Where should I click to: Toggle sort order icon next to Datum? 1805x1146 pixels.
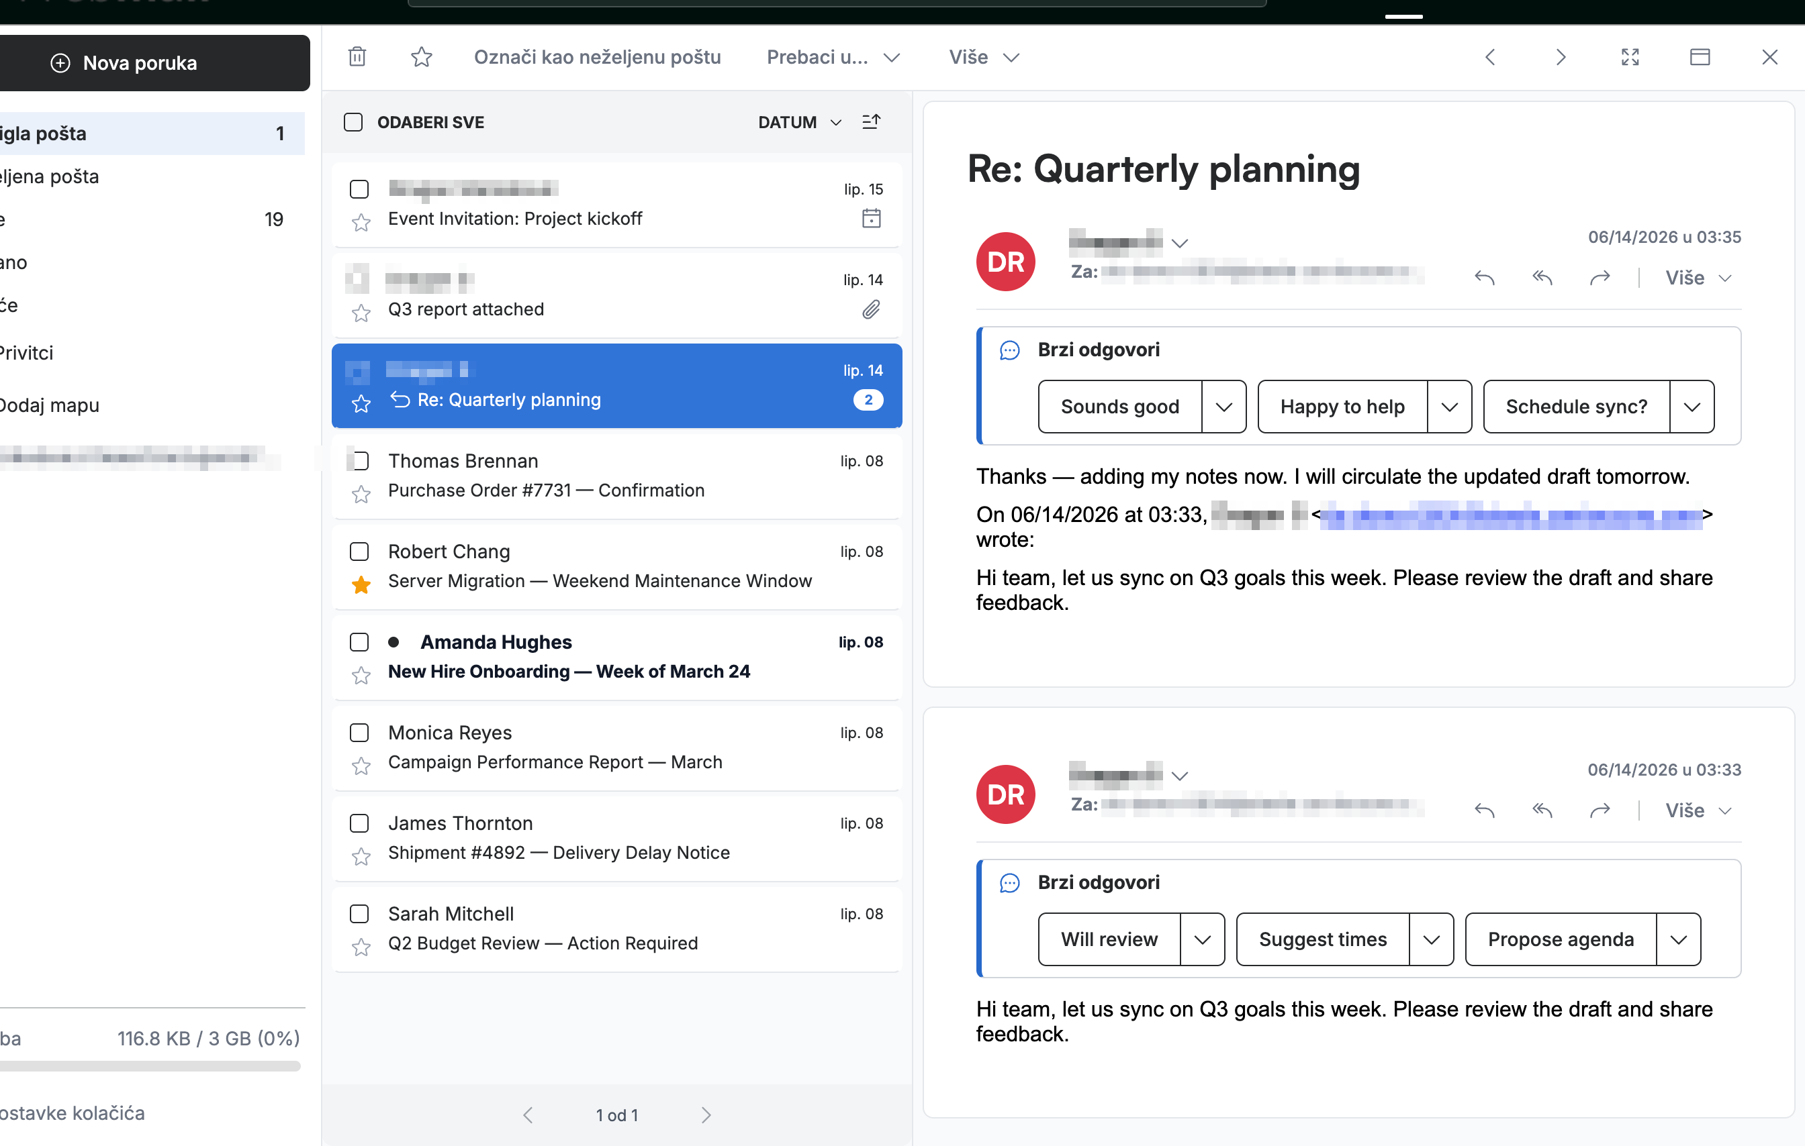coord(871,121)
